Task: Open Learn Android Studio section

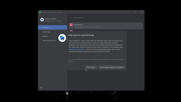Action: click(x=49, y=41)
